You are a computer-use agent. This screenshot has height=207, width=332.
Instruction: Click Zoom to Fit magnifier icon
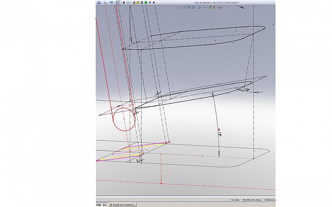(177, 7)
